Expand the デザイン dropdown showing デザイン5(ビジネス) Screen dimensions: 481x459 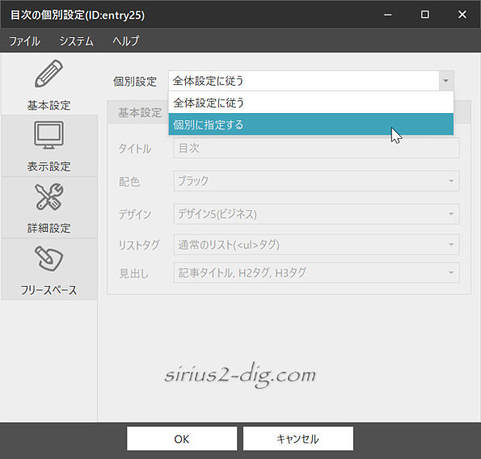pos(316,213)
